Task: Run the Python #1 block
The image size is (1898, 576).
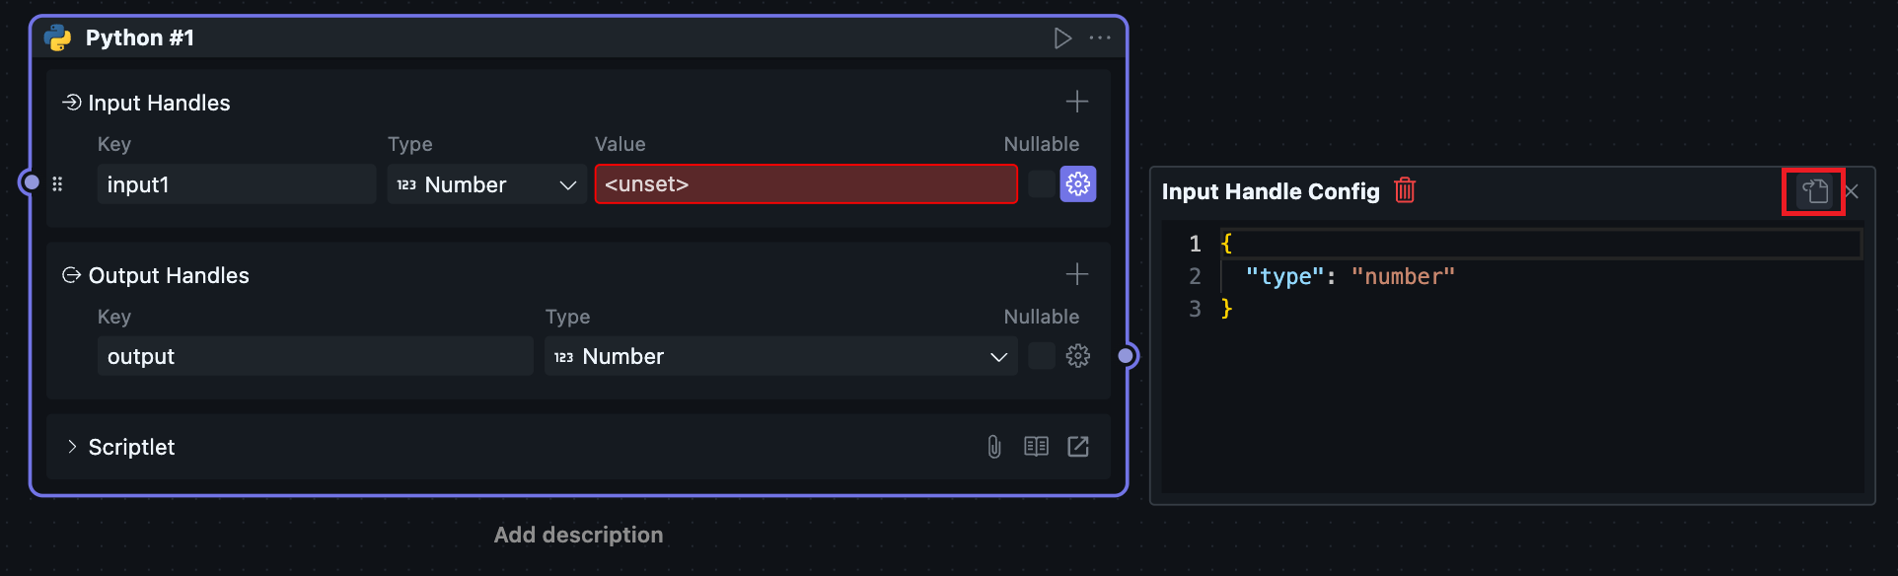Action: (x=1062, y=38)
